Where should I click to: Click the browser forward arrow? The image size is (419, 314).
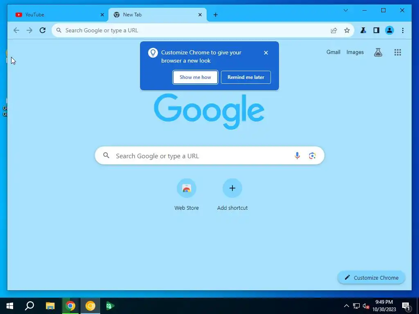[x=29, y=30]
